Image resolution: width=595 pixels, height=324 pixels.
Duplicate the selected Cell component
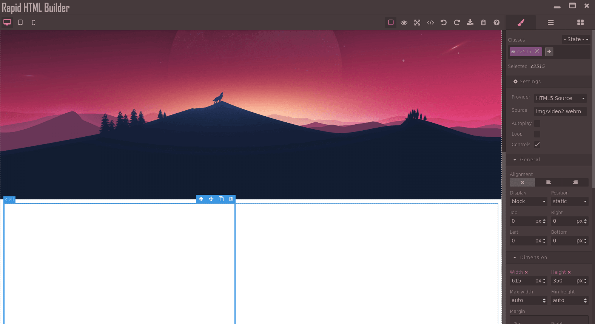[x=221, y=199]
